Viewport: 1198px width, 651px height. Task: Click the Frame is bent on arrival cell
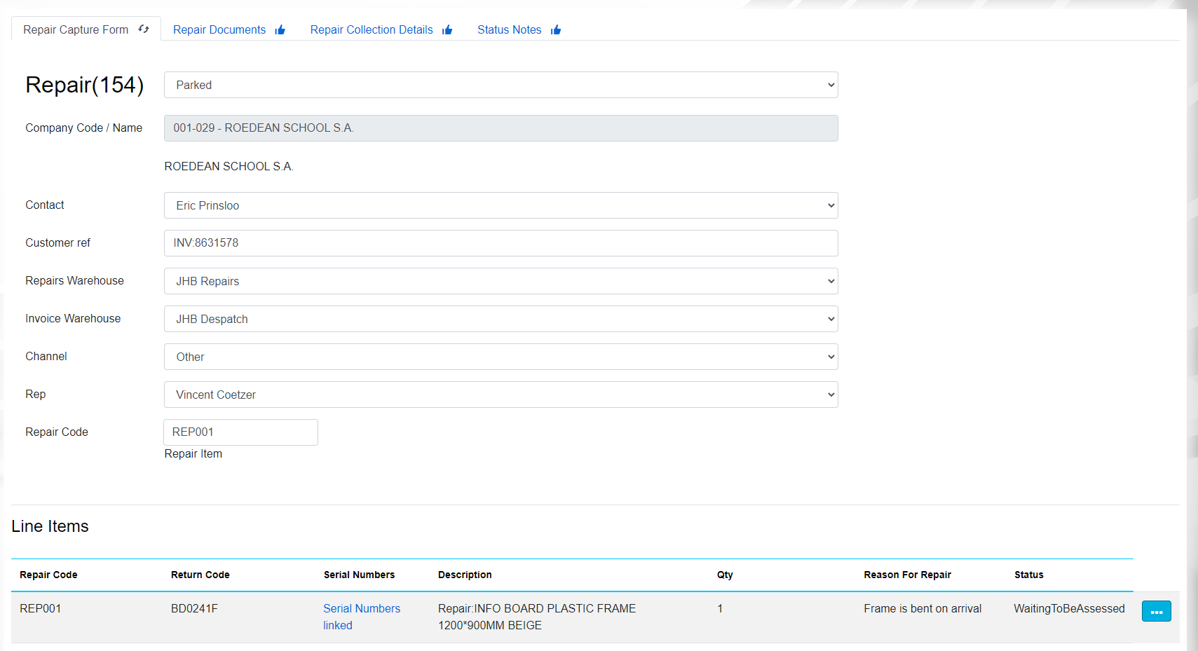(x=923, y=608)
